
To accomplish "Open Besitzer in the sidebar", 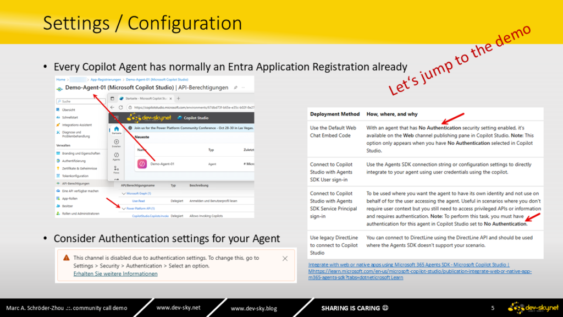I will click(x=68, y=206).
